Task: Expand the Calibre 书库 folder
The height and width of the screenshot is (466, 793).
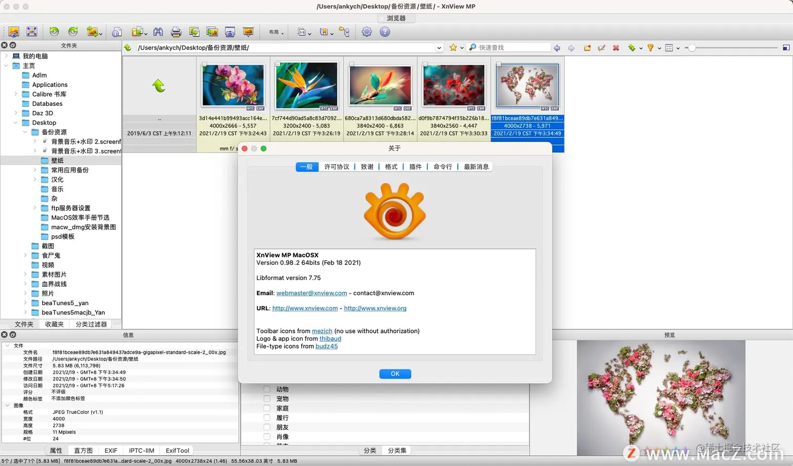Action: [16, 94]
